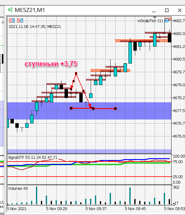Grab the red arrow's peak anchor point
This screenshot has height=215, width=185.
[x=76, y=74]
